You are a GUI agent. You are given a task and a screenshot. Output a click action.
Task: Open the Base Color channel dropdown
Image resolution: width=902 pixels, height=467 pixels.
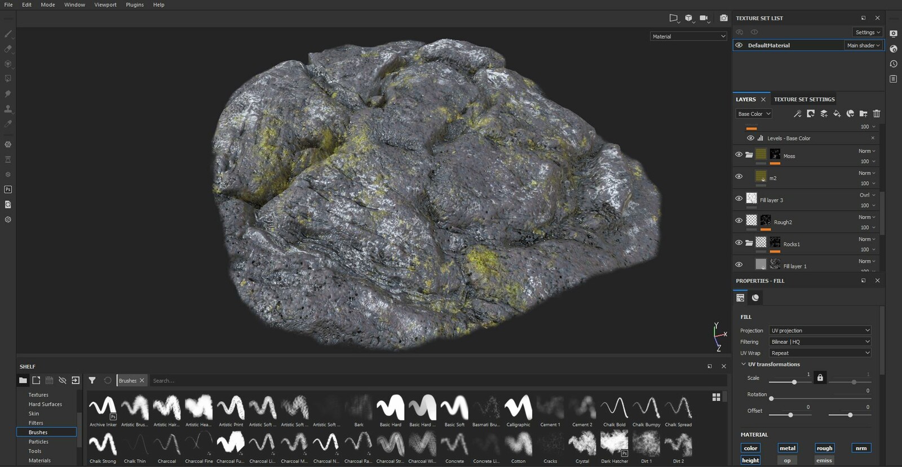click(x=754, y=114)
